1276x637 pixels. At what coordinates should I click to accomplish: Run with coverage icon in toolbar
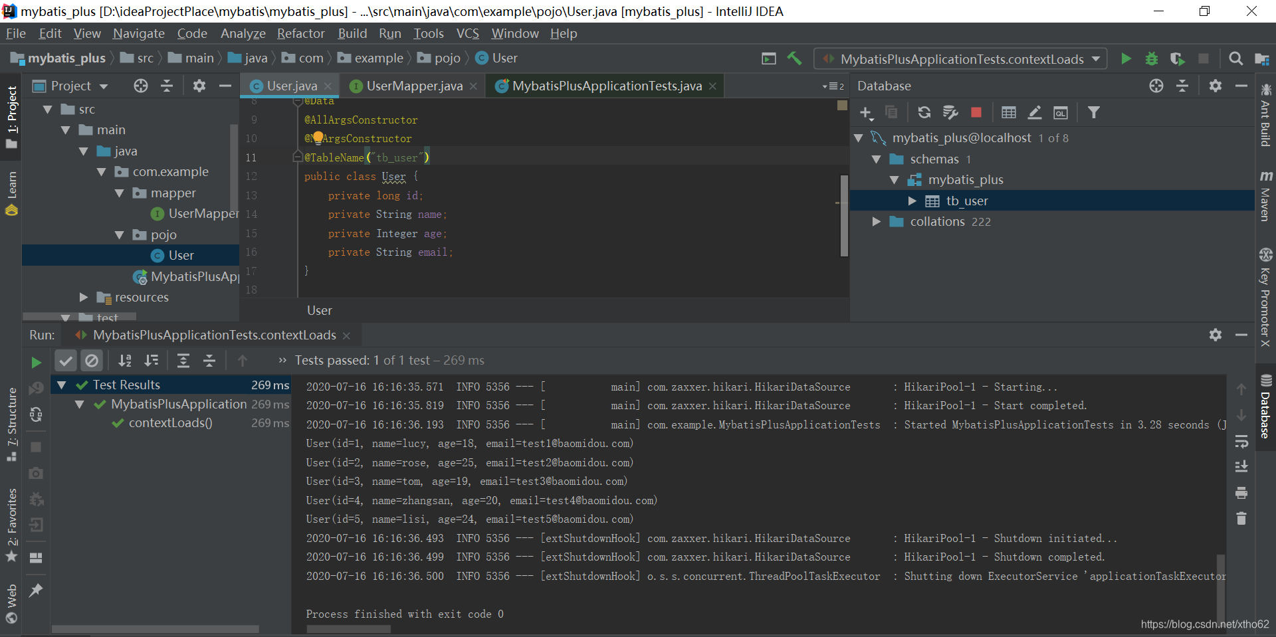point(1178,58)
